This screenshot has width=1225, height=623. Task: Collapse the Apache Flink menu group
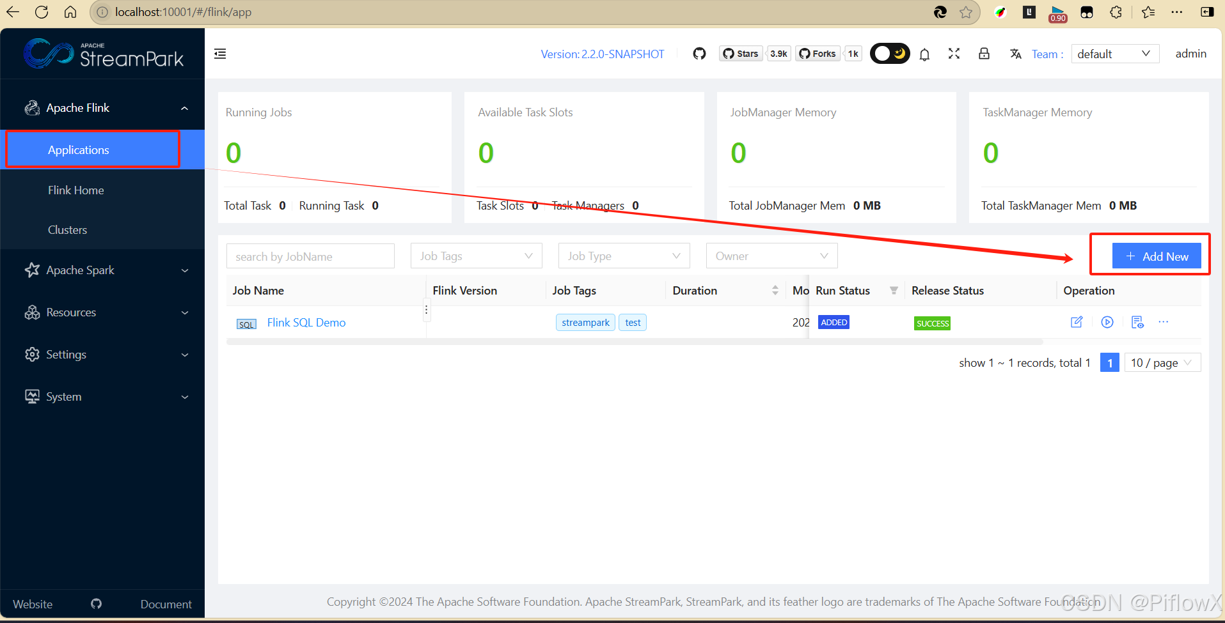102,108
